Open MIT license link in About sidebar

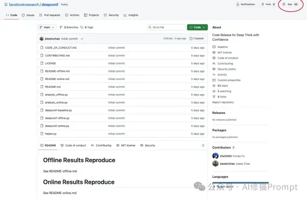coord(222,52)
